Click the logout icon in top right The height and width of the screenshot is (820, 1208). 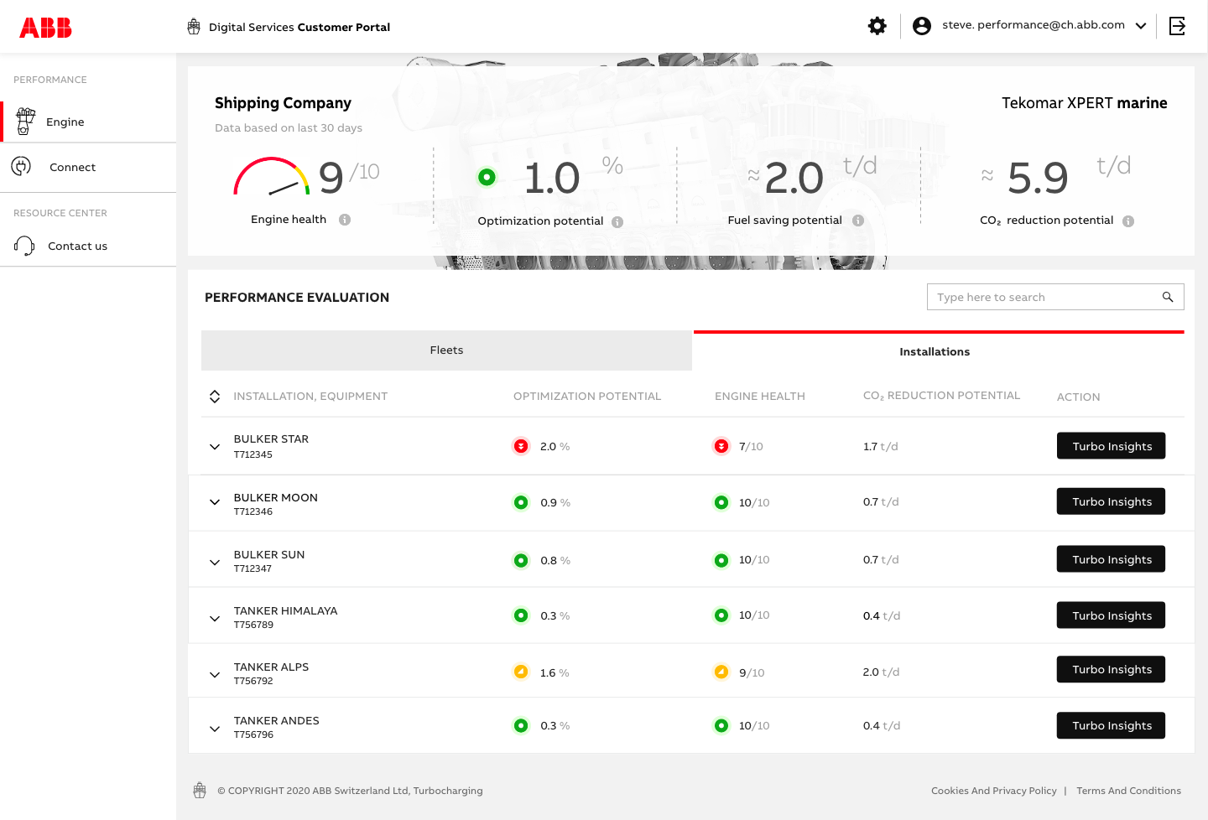click(1177, 26)
